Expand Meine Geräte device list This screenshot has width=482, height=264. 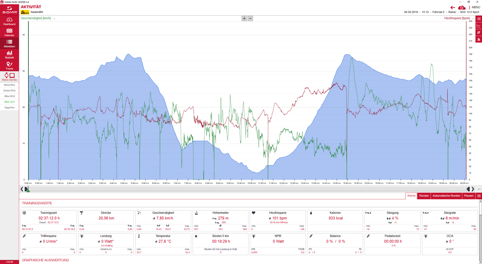coord(9,77)
